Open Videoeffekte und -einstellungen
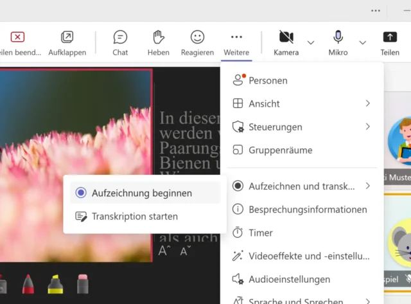Screen dimensions: 411x304 click(x=302, y=256)
